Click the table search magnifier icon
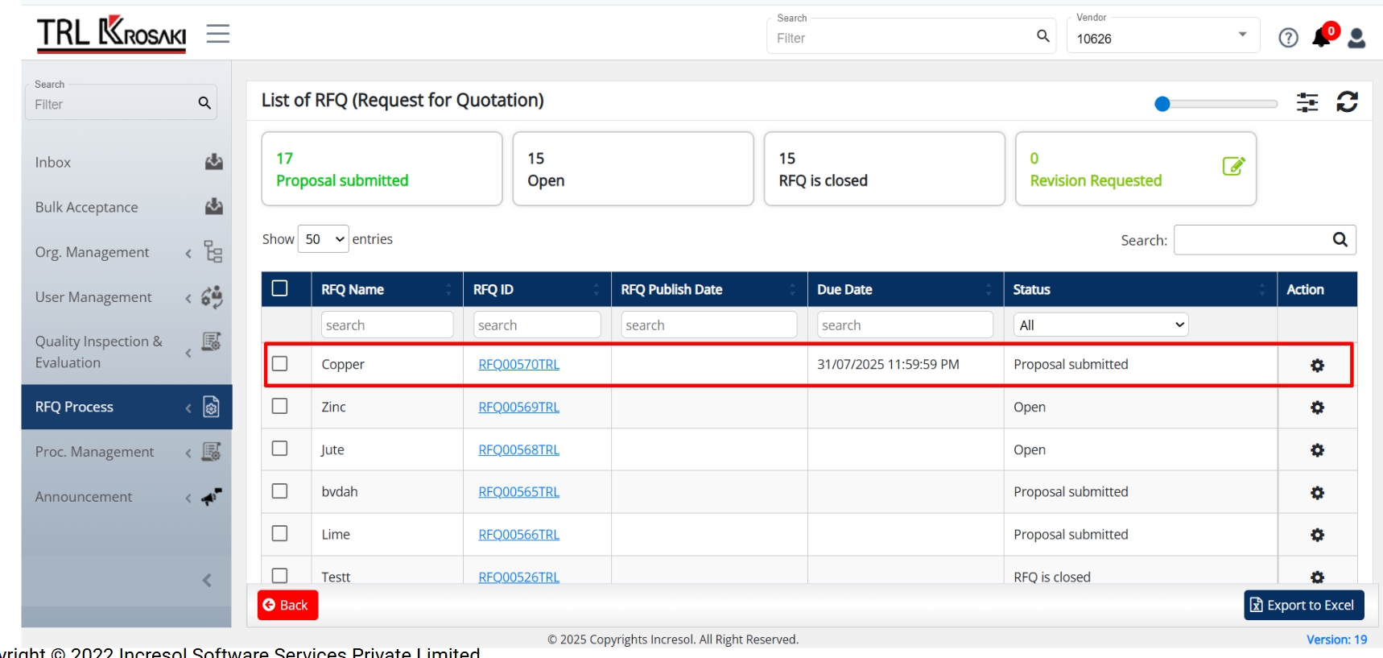Viewport: 1383px width, 658px height. click(x=1340, y=239)
